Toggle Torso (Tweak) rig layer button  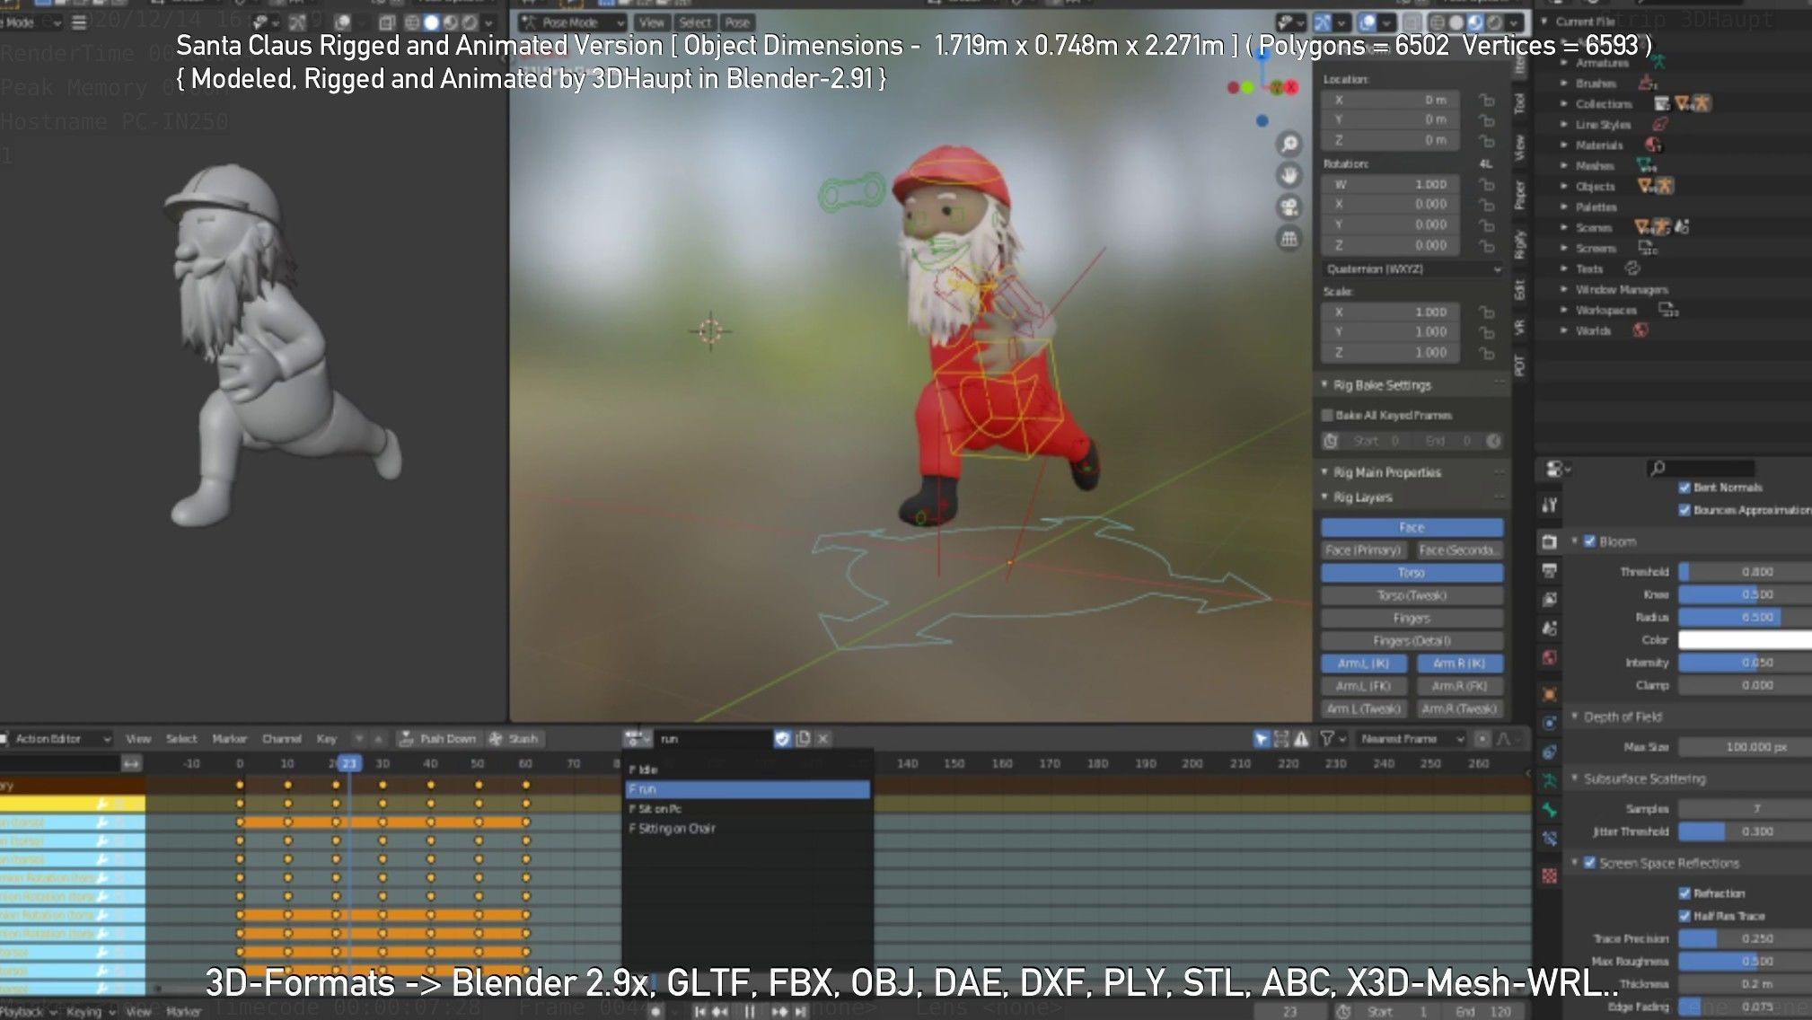1412,595
